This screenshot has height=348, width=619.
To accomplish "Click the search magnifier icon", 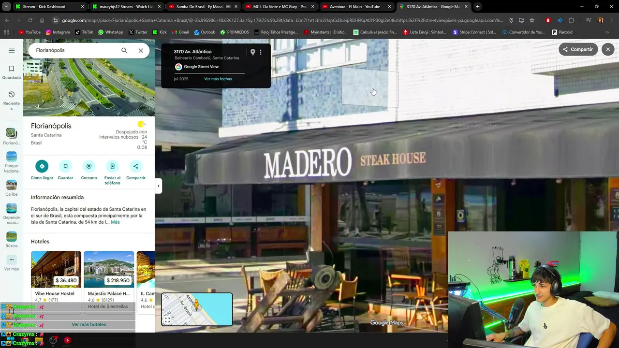I will pos(124,50).
